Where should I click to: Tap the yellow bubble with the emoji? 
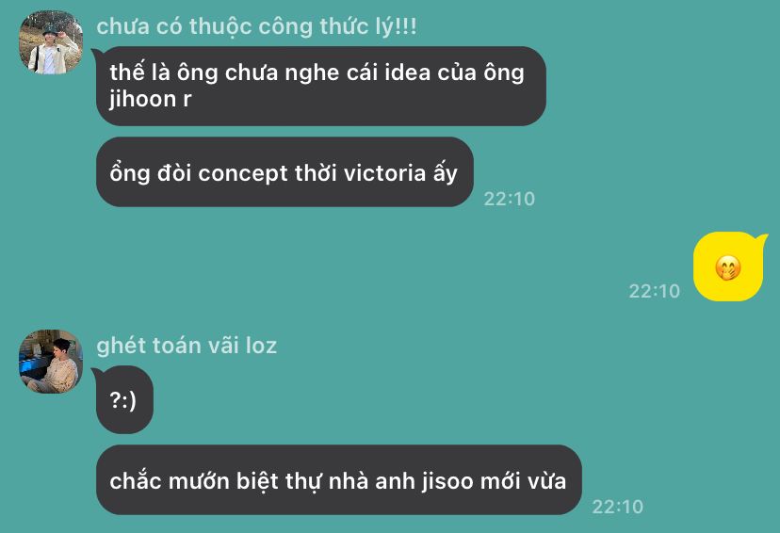[x=728, y=266]
